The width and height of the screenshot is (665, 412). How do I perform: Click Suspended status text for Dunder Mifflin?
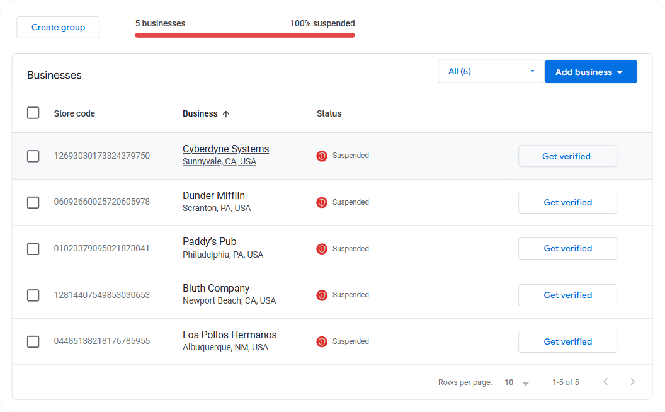(x=350, y=202)
